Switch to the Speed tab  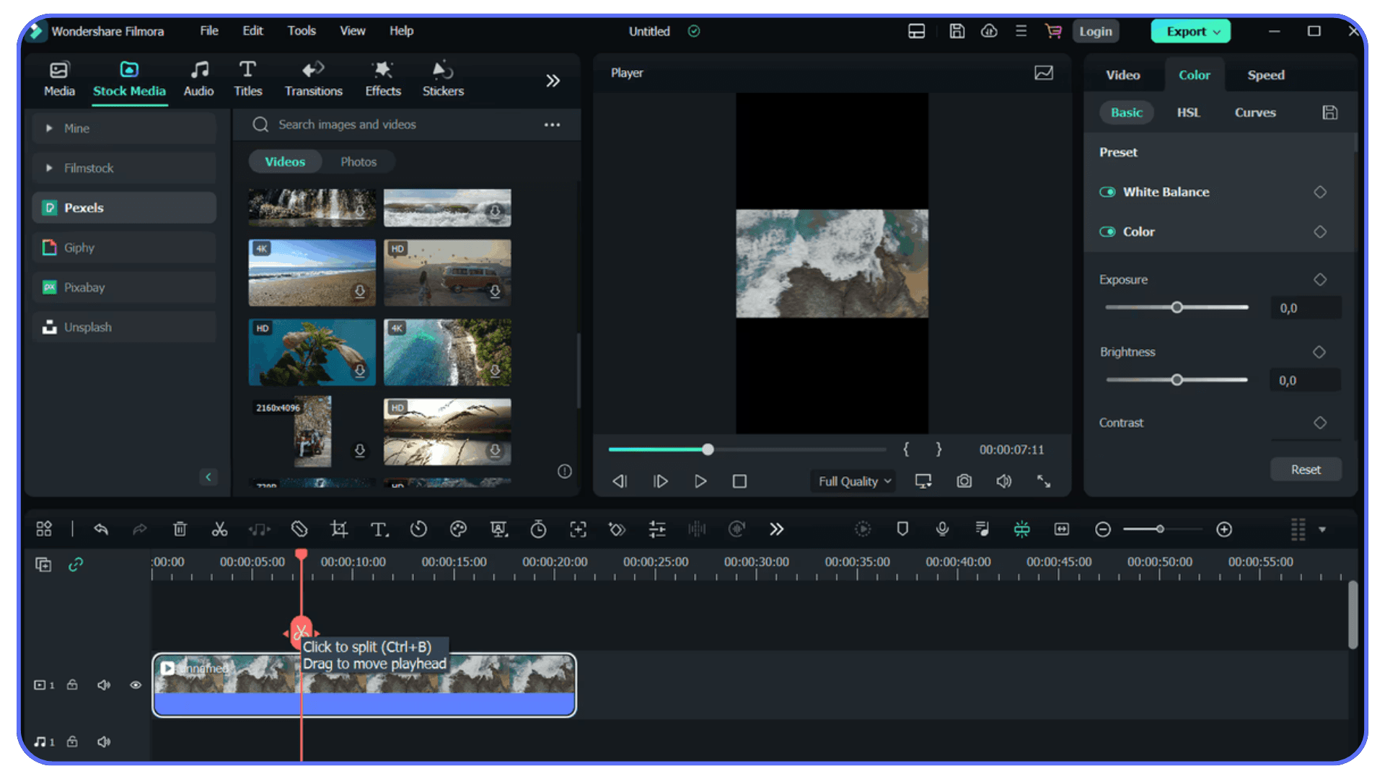tap(1265, 75)
